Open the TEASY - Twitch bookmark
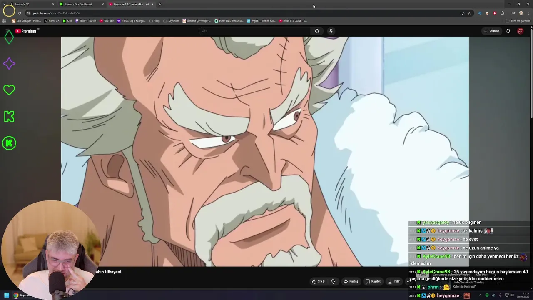 tap(85, 20)
